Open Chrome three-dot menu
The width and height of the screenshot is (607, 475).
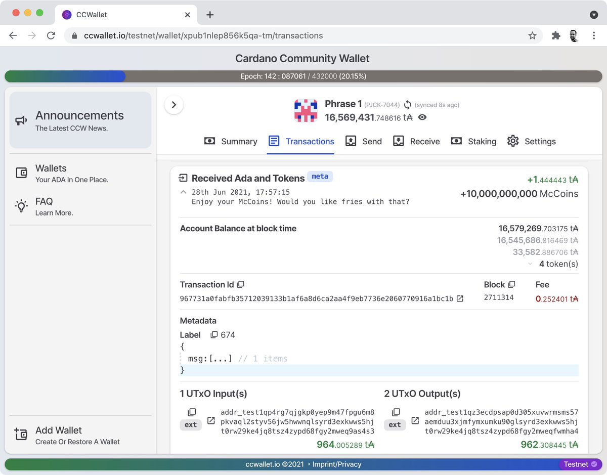coord(594,35)
